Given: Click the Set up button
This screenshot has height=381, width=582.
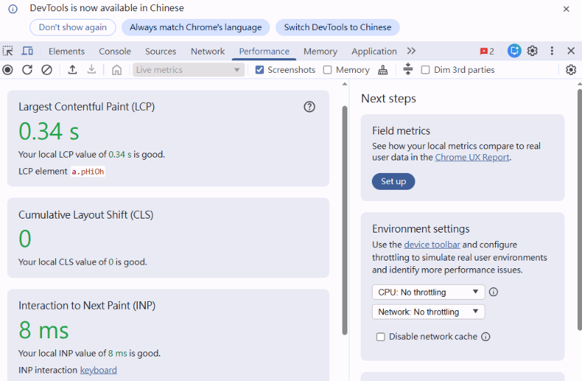Looking at the screenshot, I should coord(394,181).
